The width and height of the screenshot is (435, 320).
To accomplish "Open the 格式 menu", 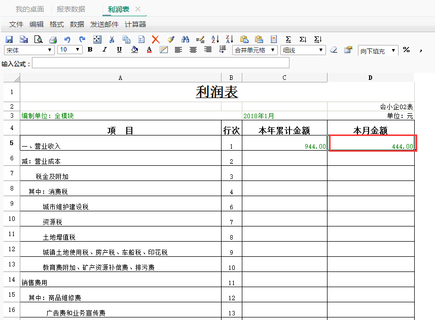I will [57, 24].
